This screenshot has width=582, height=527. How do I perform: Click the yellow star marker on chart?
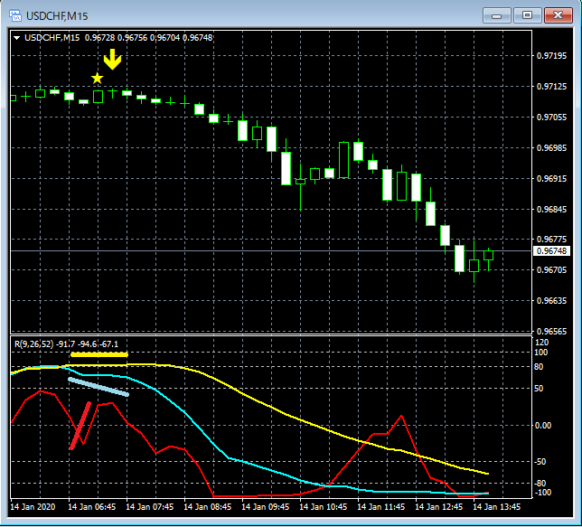coord(98,78)
